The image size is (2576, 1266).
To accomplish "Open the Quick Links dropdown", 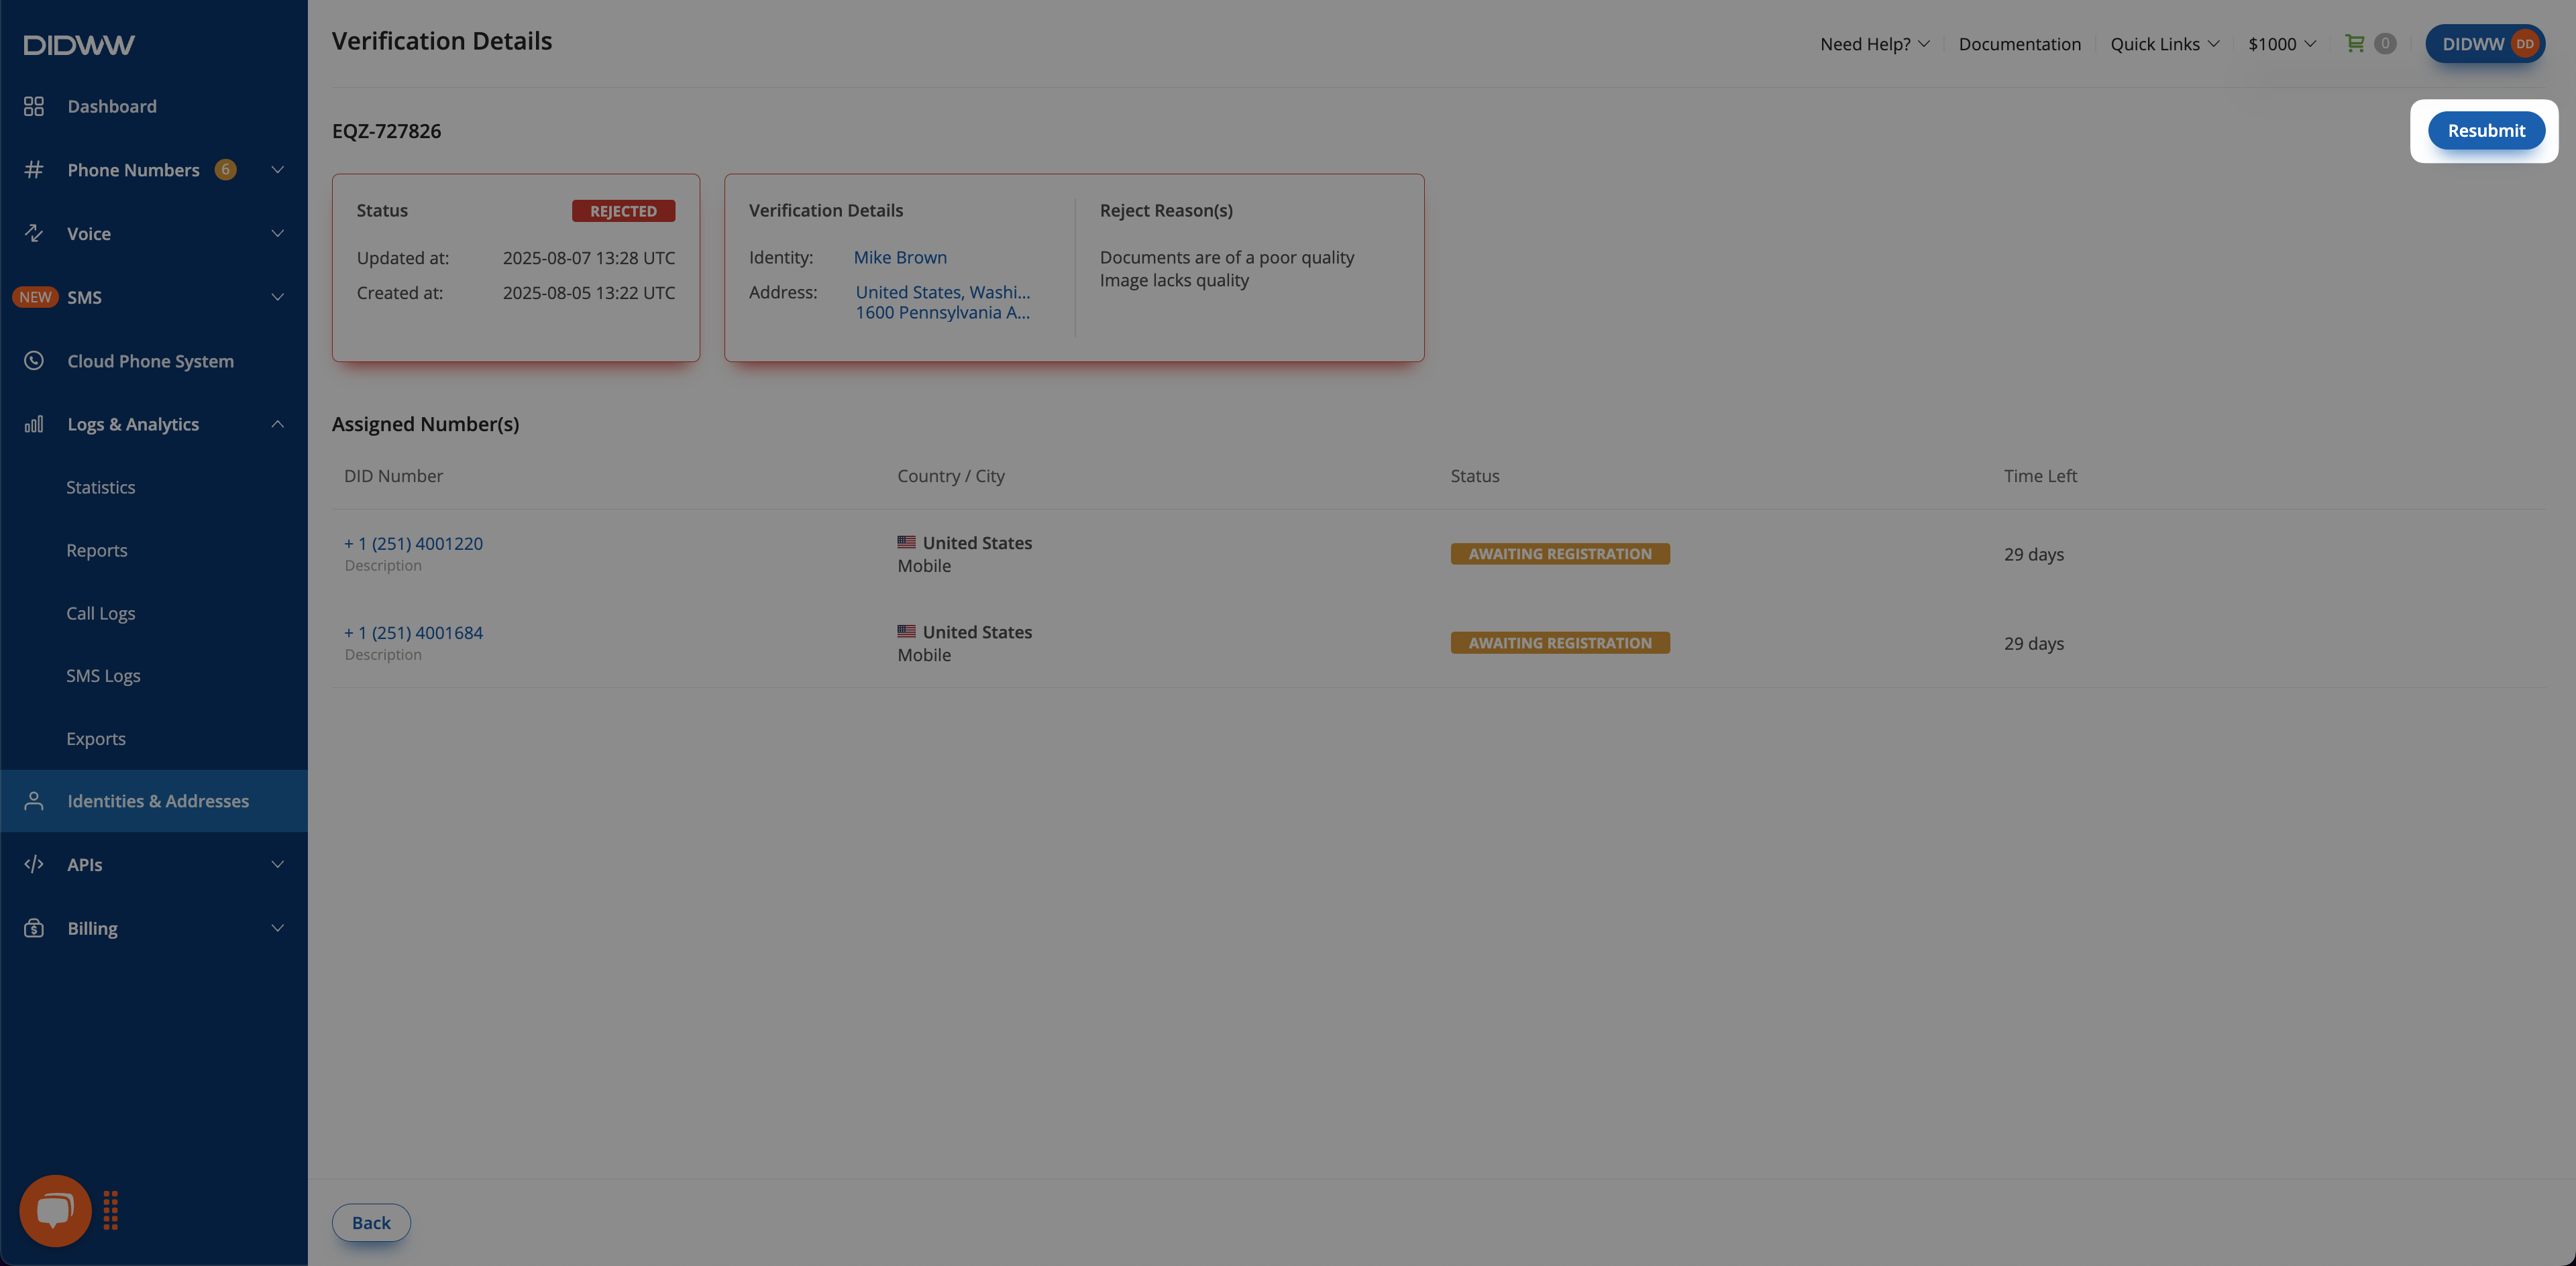I will pos(2165,44).
